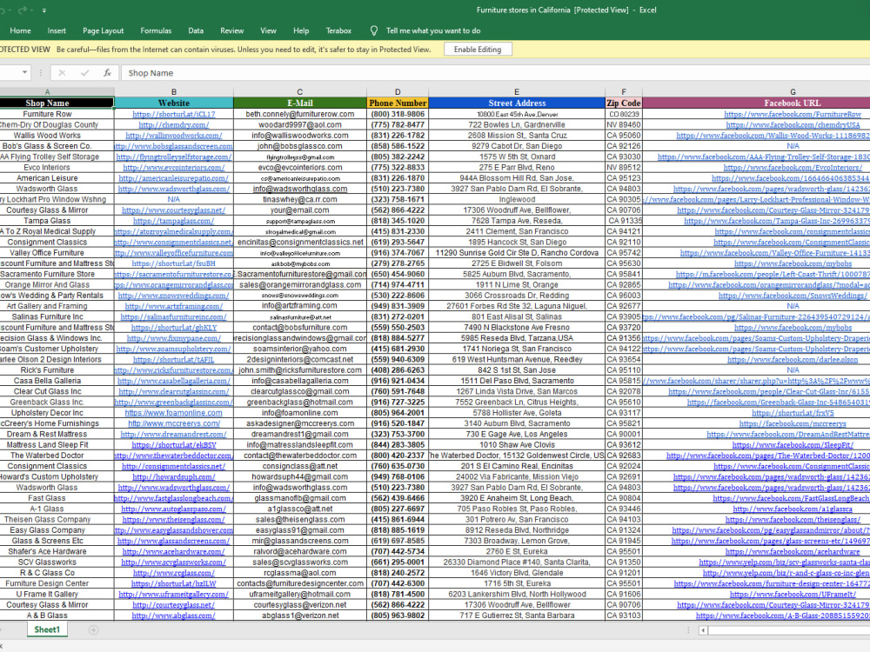
Task: Click the Zip Code header cell
Action: 624,103
